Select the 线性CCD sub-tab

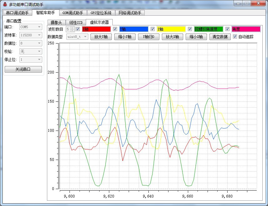(76, 23)
